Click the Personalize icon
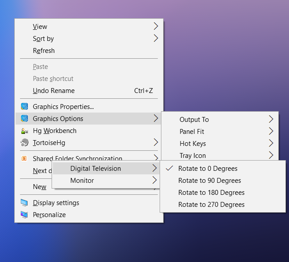 point(24,215)
